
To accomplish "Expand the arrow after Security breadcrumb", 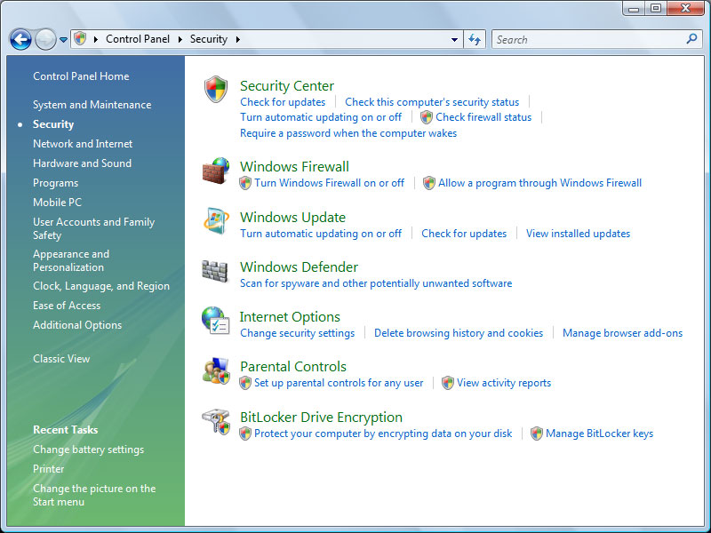I will [x=237, y=39].
